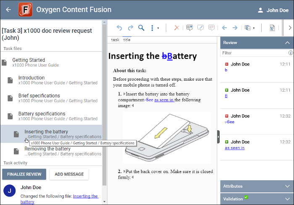Click the red deletion icon at 12:11
Viewport: 294px width, 205px height.
click(227, 64)
